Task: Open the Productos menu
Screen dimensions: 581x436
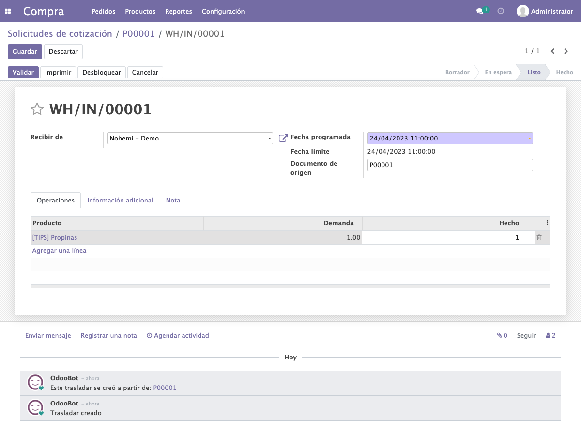Action: (x=140, y=11)
